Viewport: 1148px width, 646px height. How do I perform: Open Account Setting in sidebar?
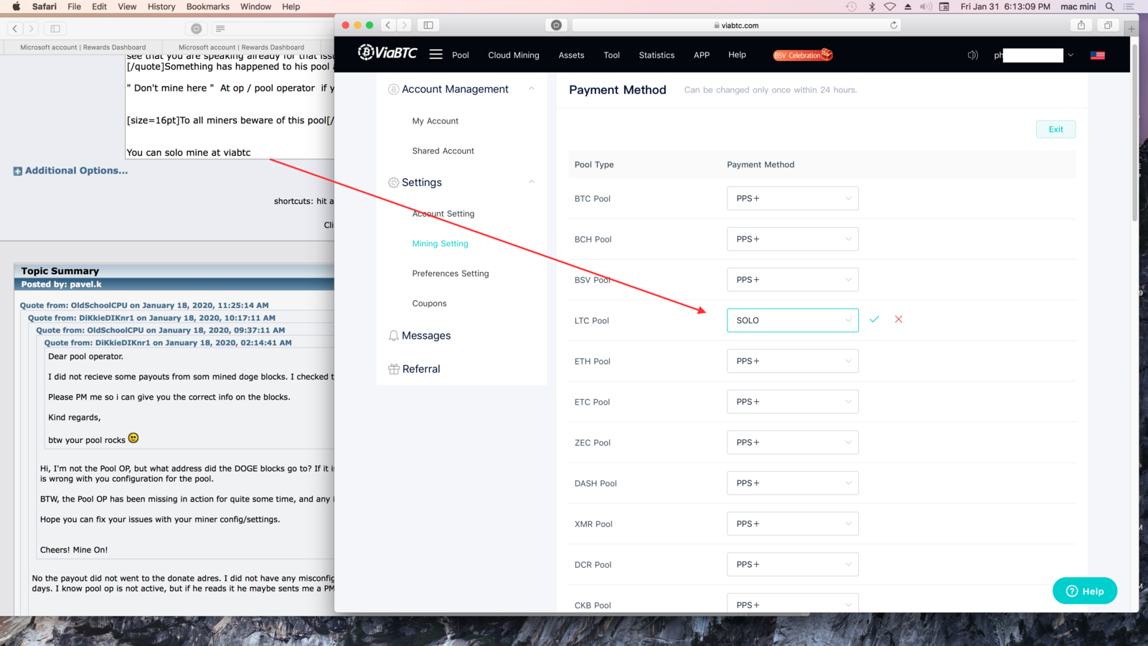[x=443, y=214]
